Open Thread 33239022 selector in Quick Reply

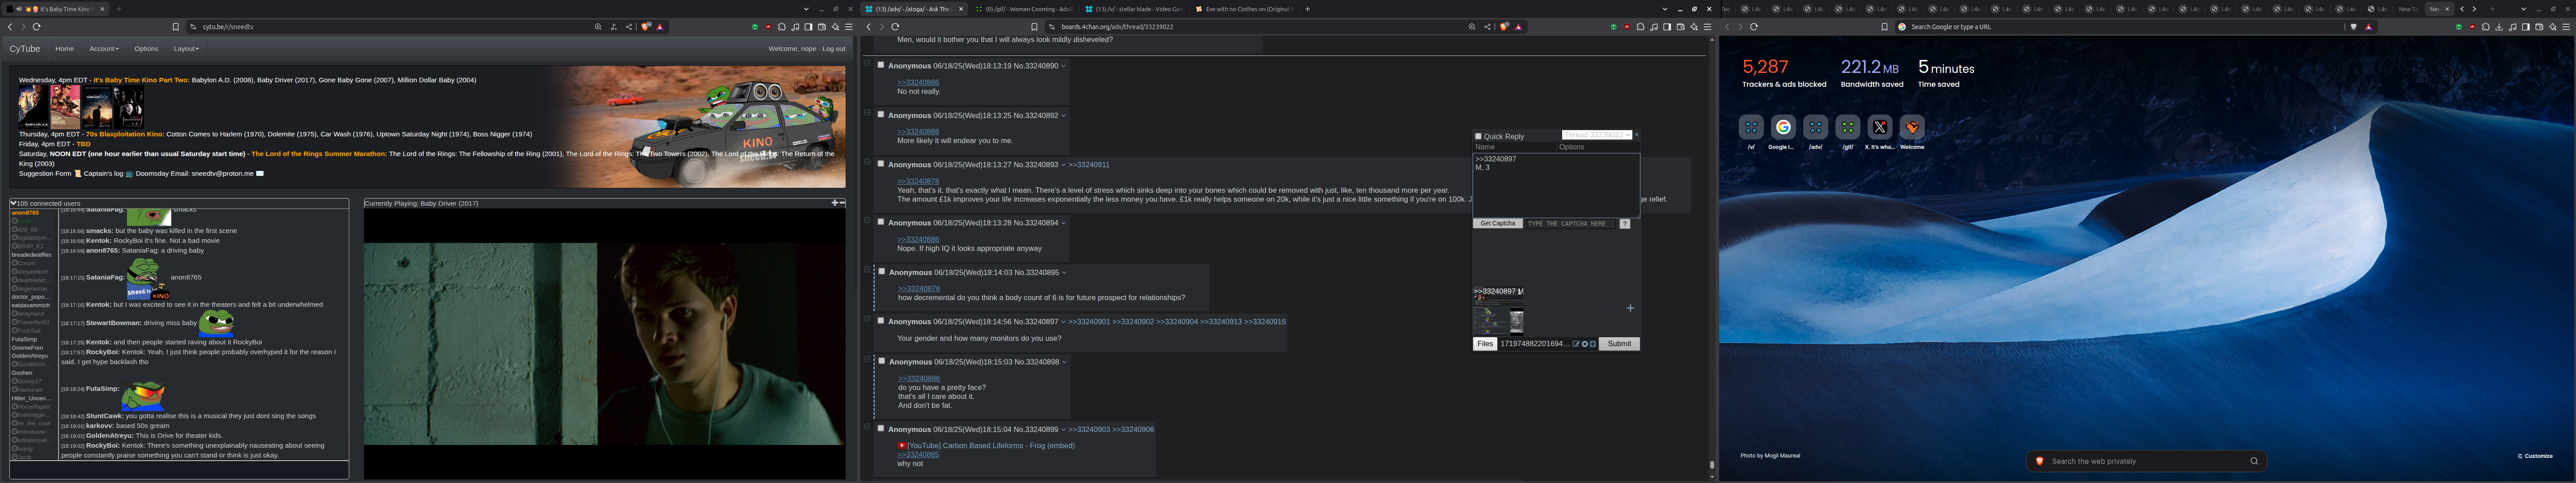pos(1597,135)
